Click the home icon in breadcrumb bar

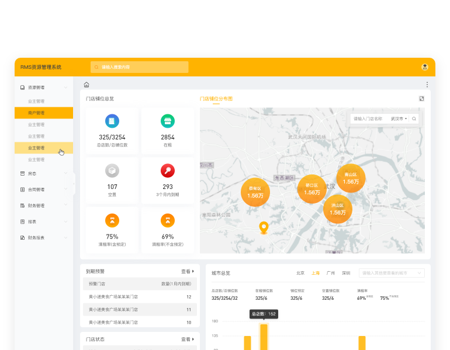click(86, 85)
